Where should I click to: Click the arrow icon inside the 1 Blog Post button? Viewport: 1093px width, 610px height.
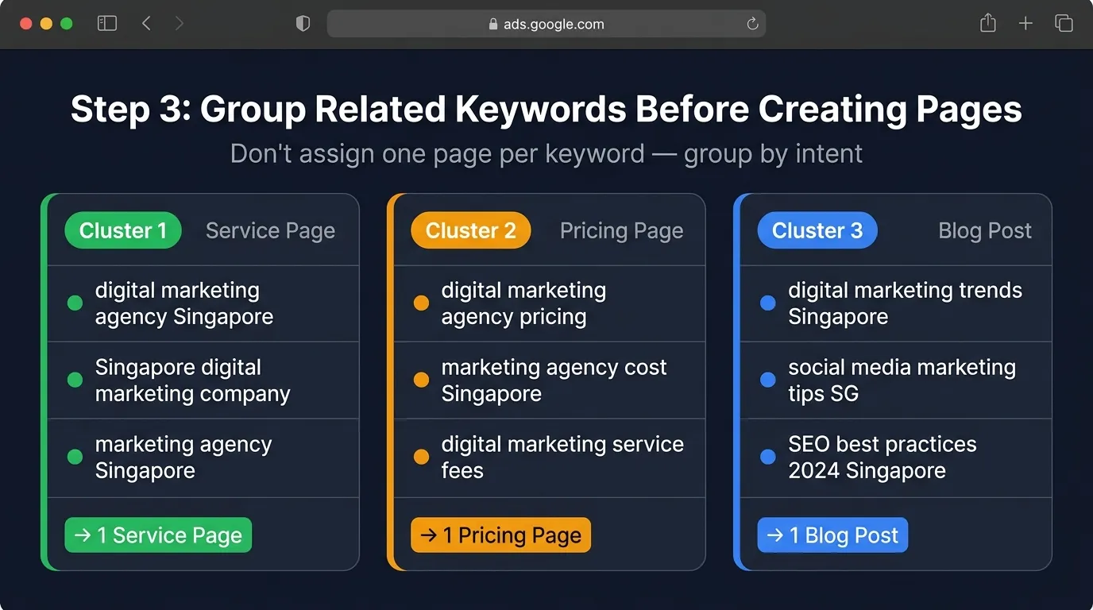click(774, 535)
